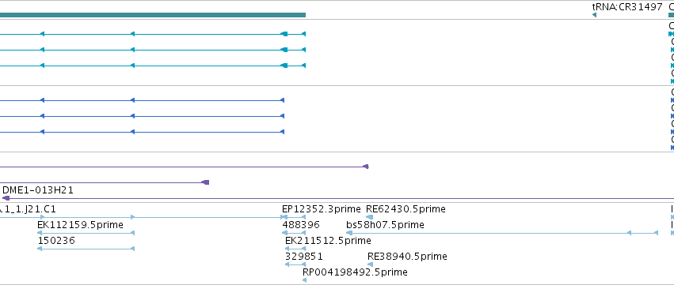
Task: Select the RE38940.5prime arrow glyph
Action: tap(370, 264)
